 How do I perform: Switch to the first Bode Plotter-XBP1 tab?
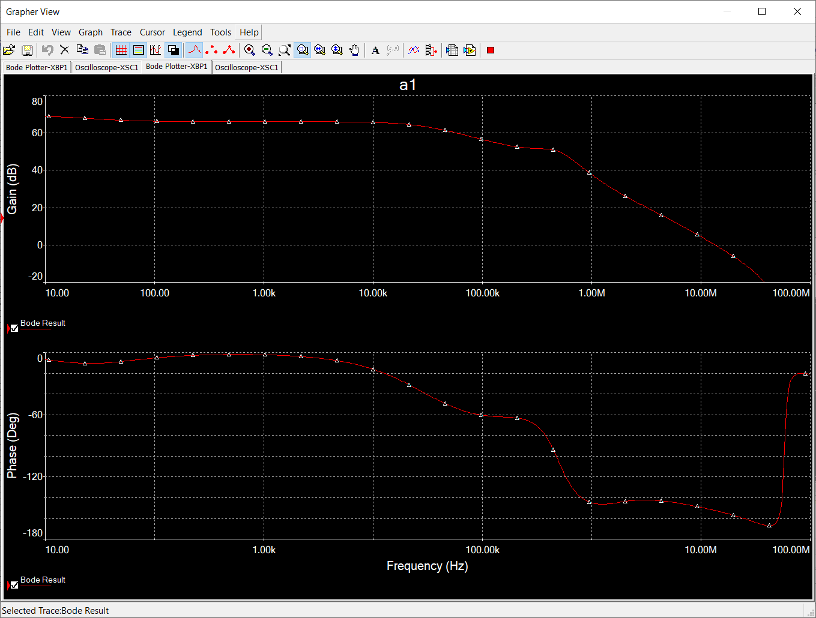[37, 67]
